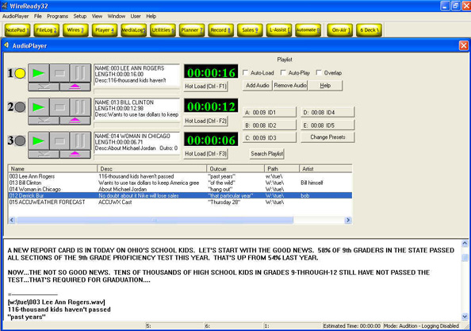Click the Add Audio button
The height and width of the screenshot is (331, 471).
pos(258,86)
